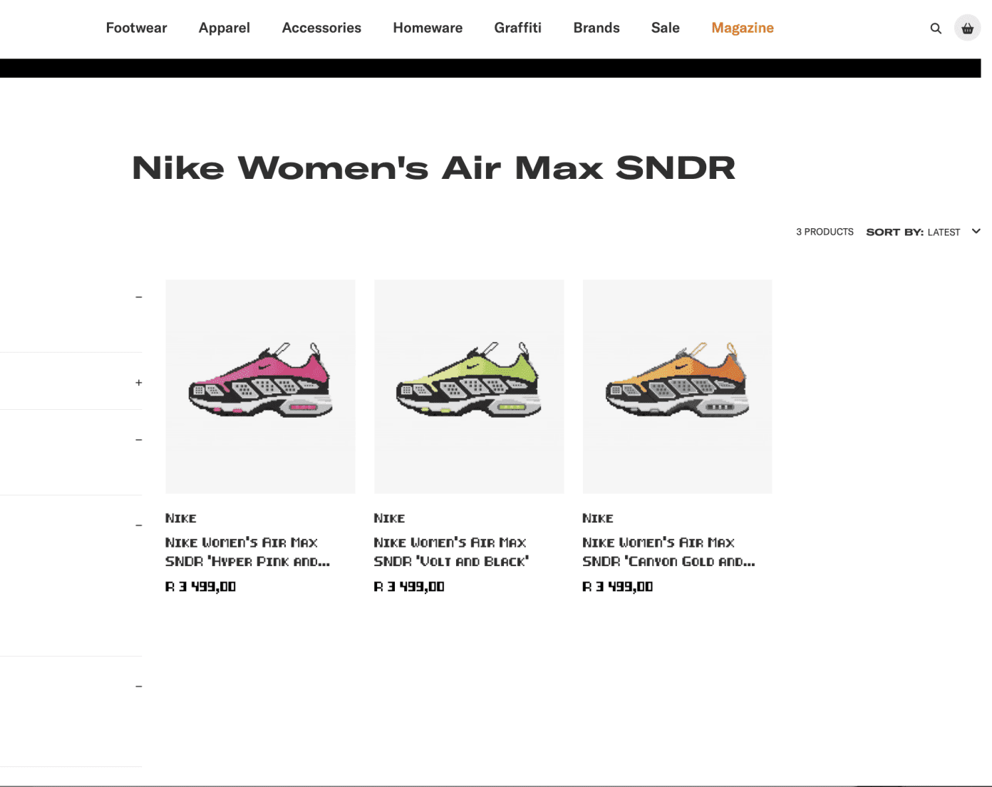Viewport: 992px width, 787px height.
Task: View Hyper Pink Air Max SNDR thumbnail
Action: 260,386
